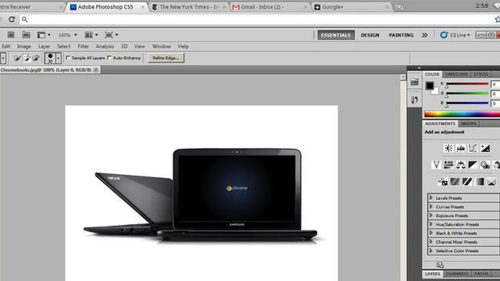Click the CS Live icon
500x281 pixels.
click(x=444, y=34)
